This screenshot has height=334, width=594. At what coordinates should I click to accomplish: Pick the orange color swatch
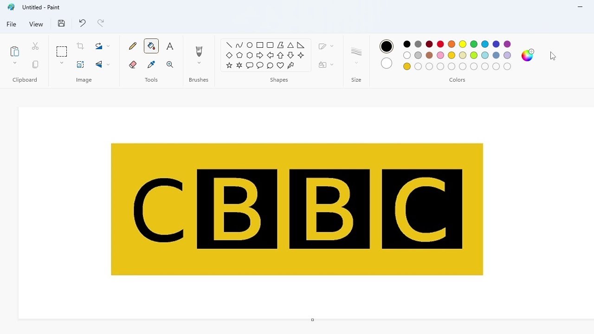[x=452, y=44]
